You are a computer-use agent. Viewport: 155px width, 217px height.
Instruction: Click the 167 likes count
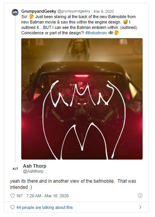click(19, 196)
